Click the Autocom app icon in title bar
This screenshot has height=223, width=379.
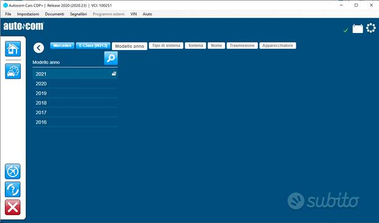(6, 5)
